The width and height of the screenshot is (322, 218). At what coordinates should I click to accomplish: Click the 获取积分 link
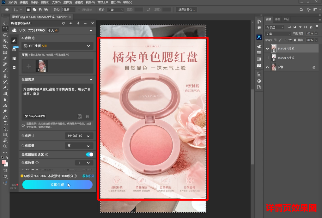tap(88, 176)
